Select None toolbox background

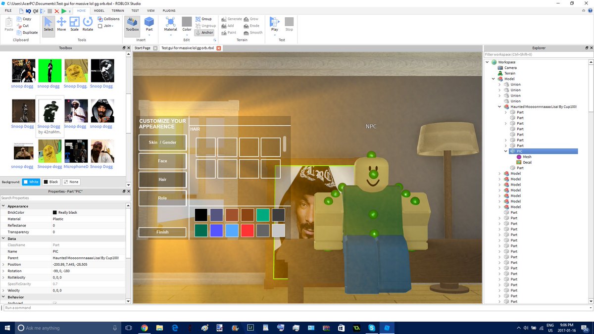71,182
